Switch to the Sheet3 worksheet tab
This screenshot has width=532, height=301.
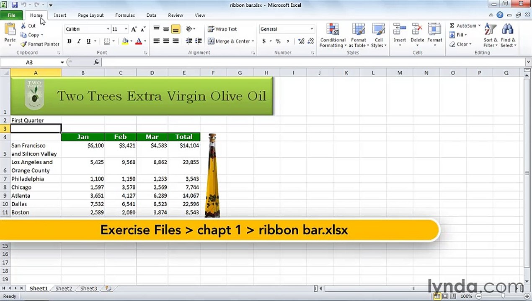89,288
